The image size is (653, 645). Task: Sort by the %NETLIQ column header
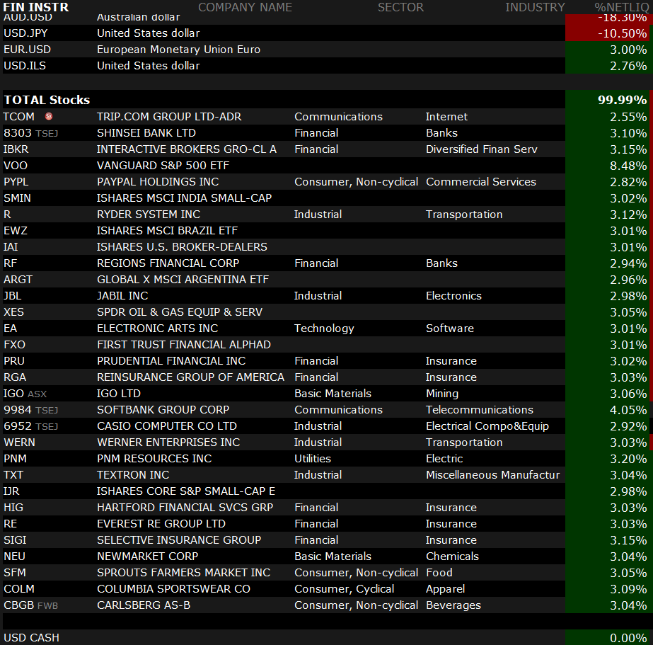621,7
